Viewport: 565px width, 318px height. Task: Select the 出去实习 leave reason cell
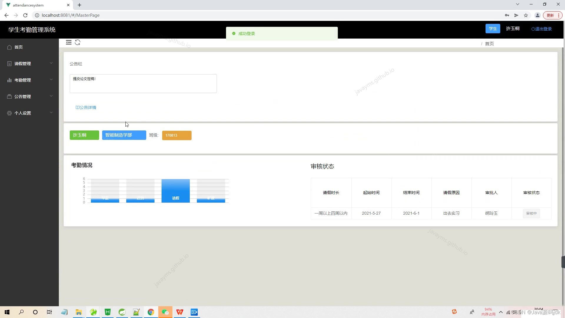pyautogui.click(x=451, y=213)
